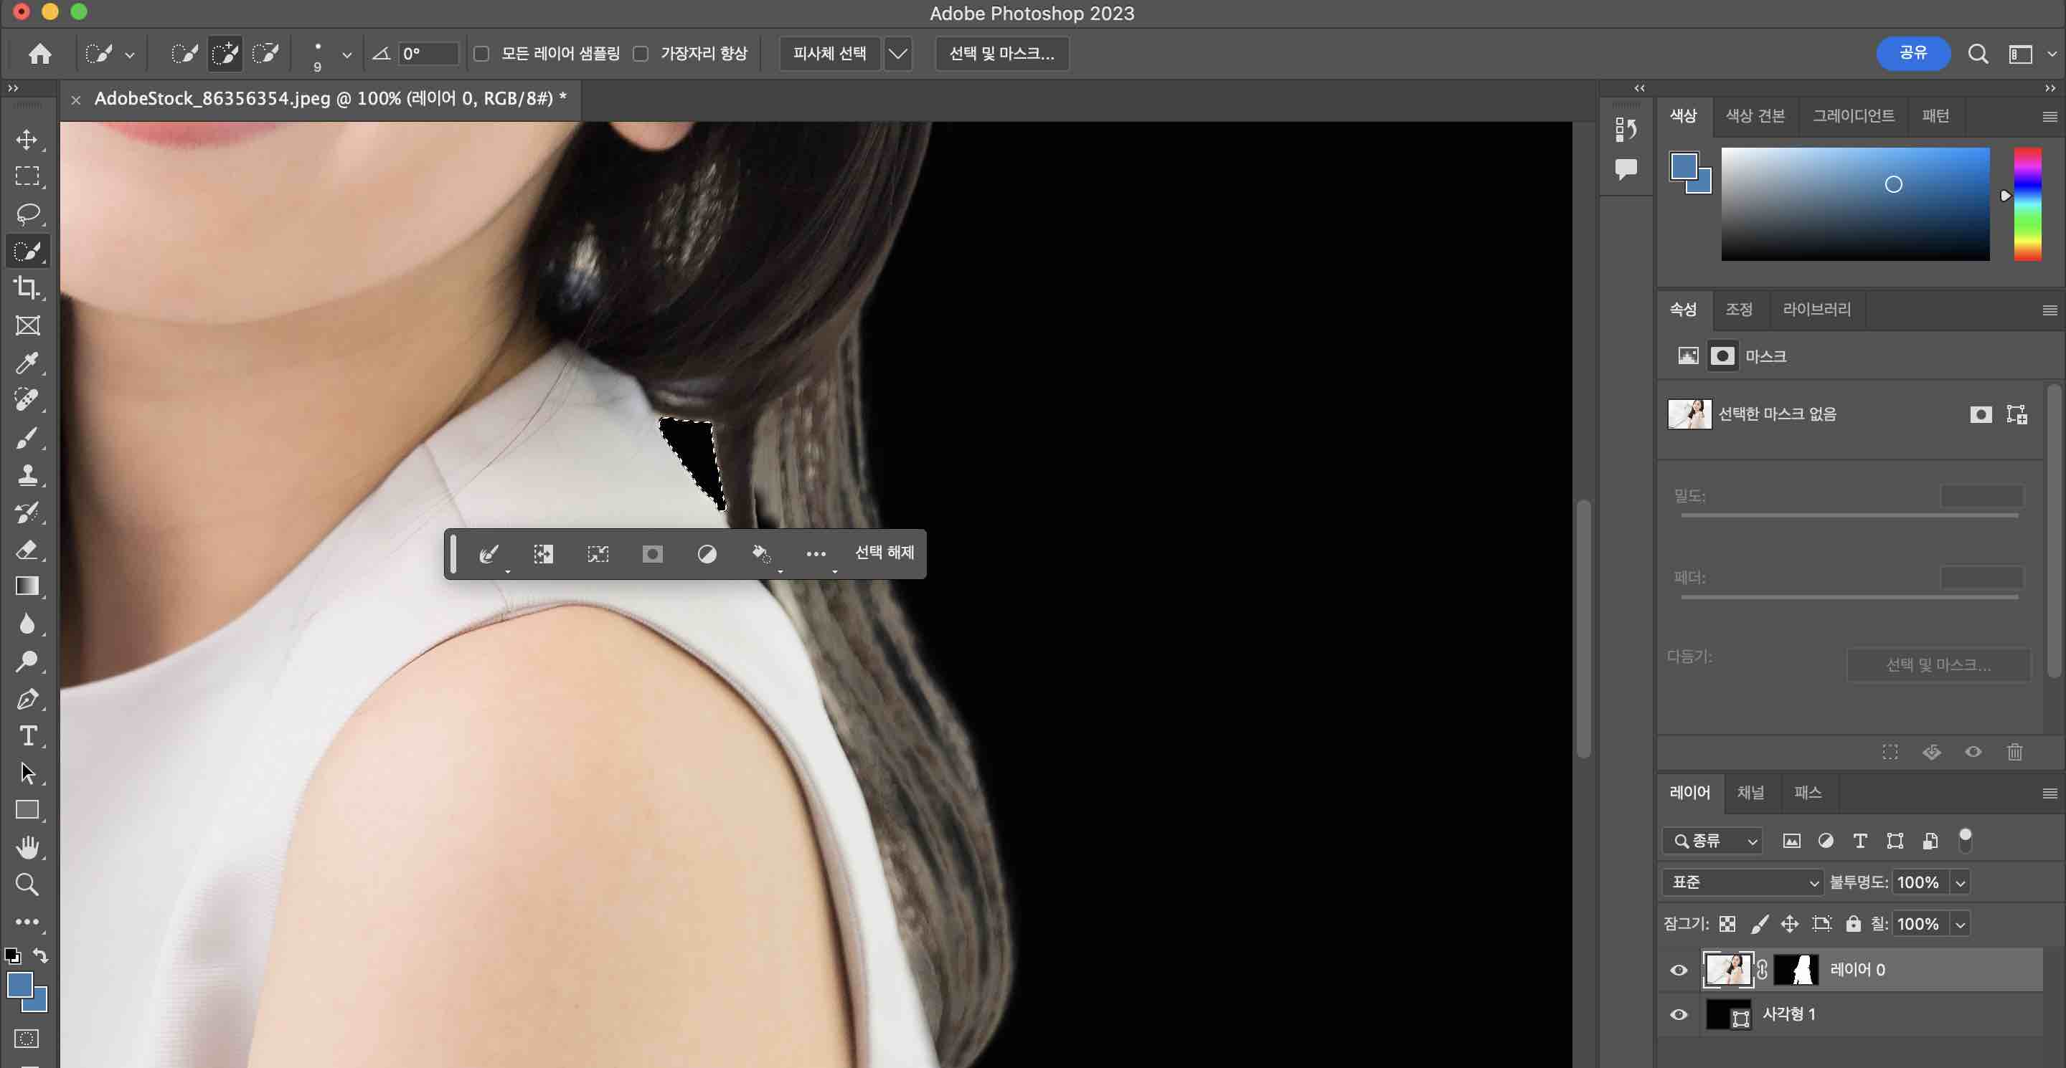Select the 레이어 0 mask thumbnail
The width and height of the screenshot is (2066, 1068).
(x=1796, y=970)
